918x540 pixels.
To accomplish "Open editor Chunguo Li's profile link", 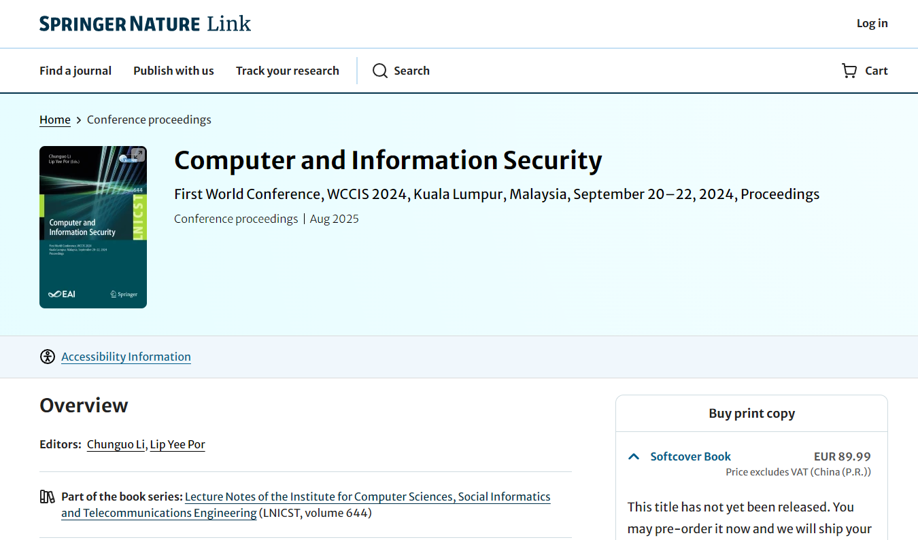I will (x=116, y=444).
